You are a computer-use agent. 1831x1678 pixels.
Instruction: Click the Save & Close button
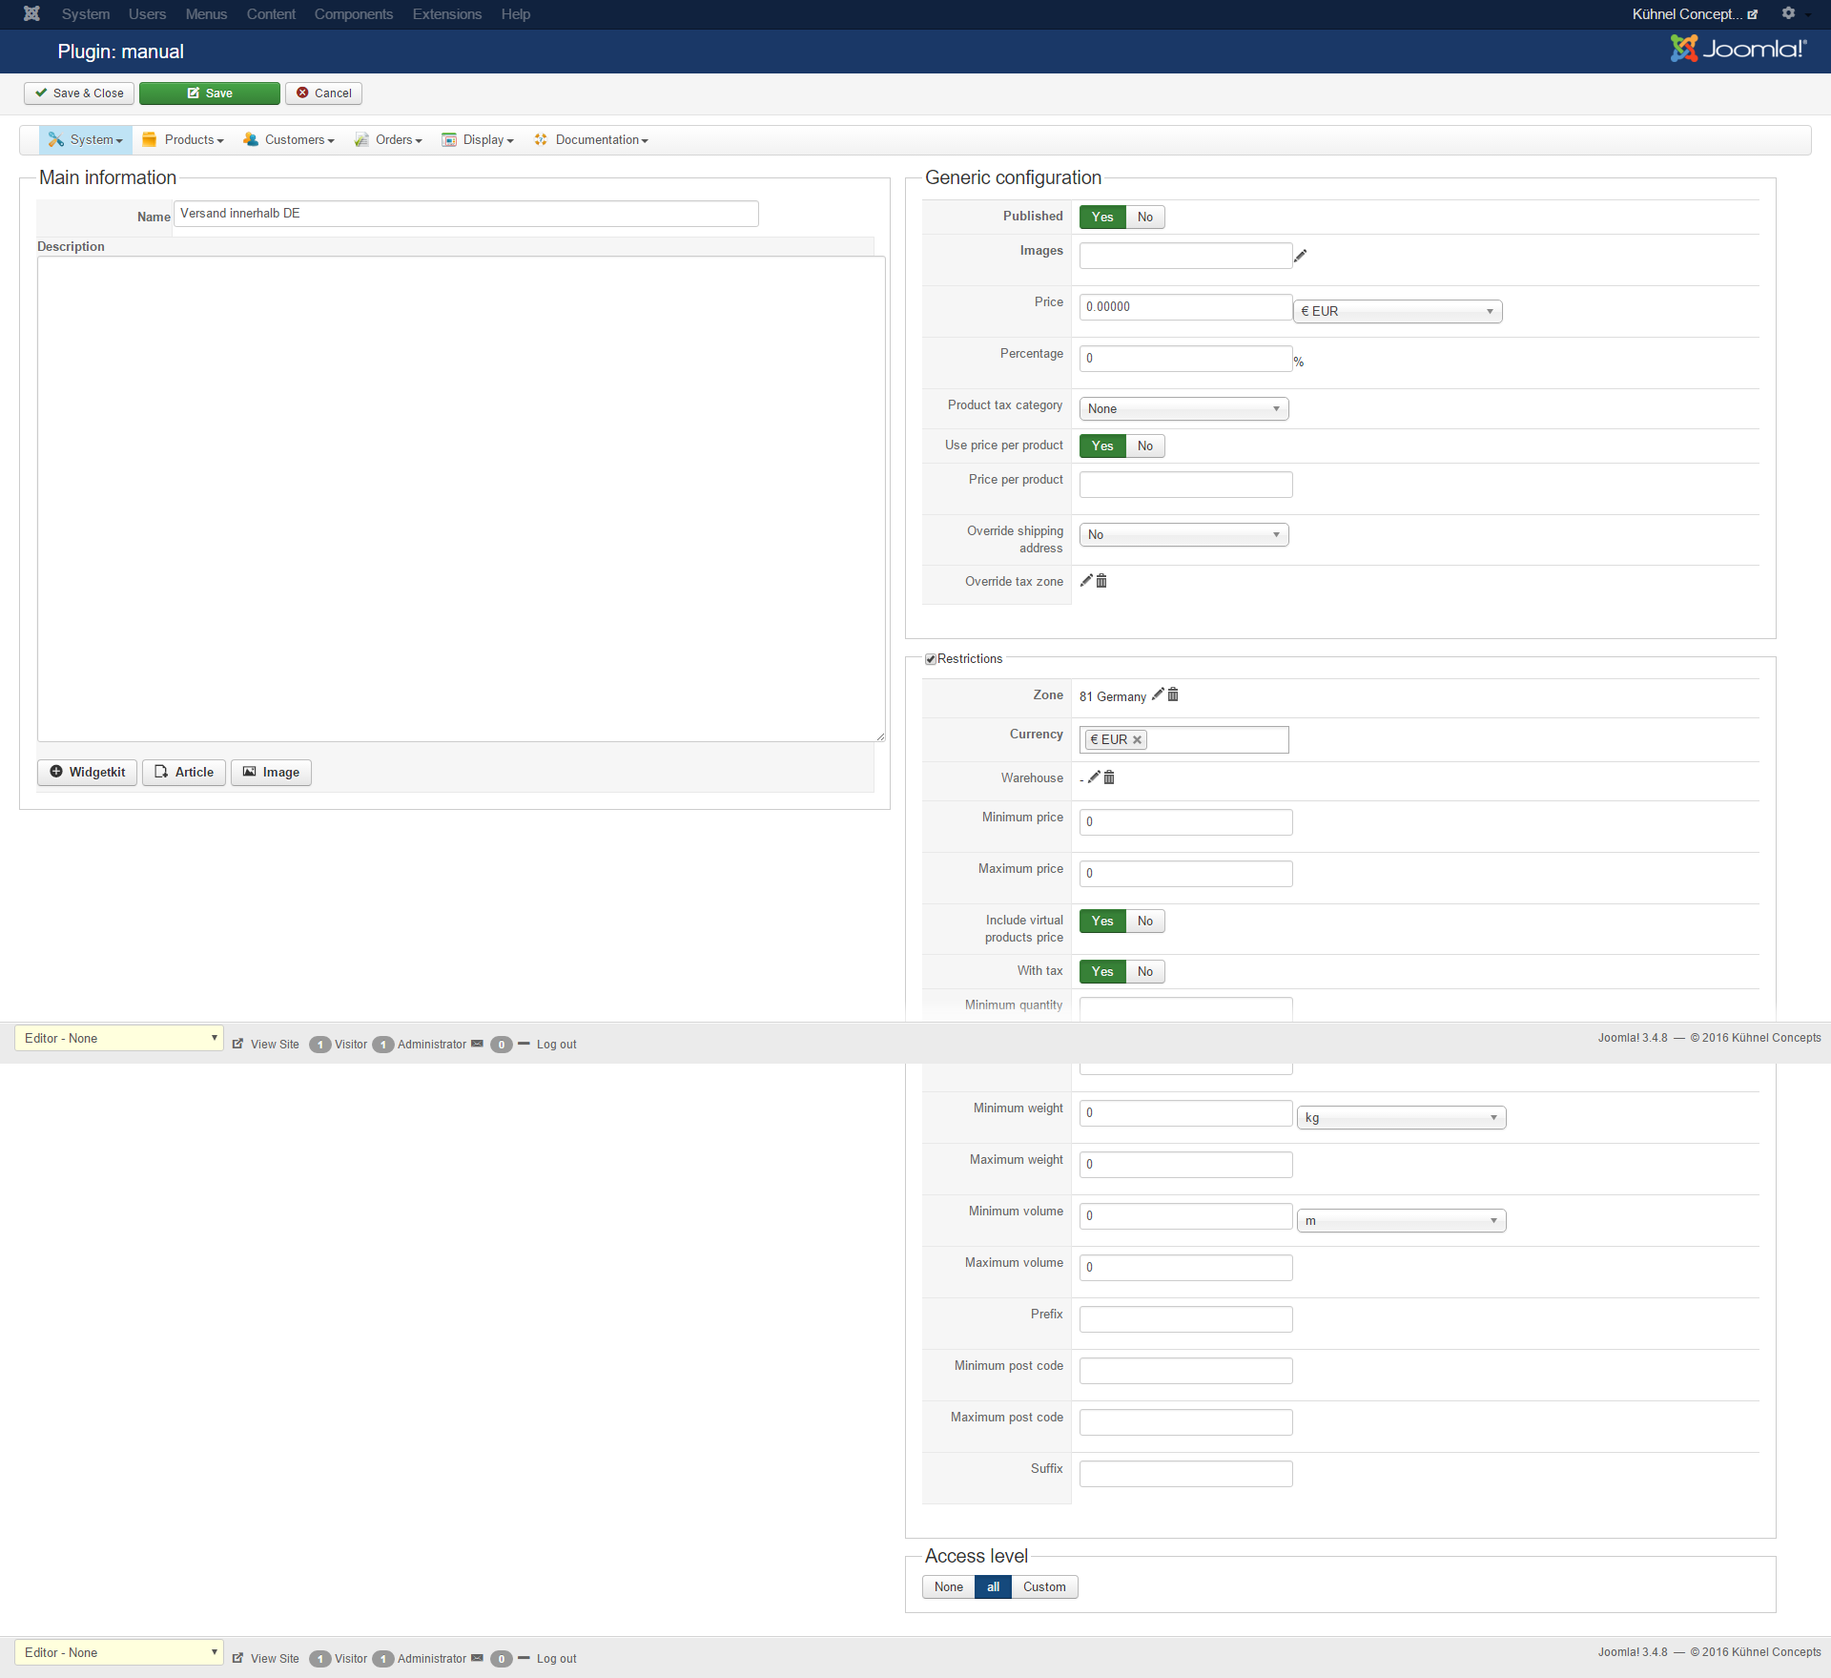click(x=79, y=93)
